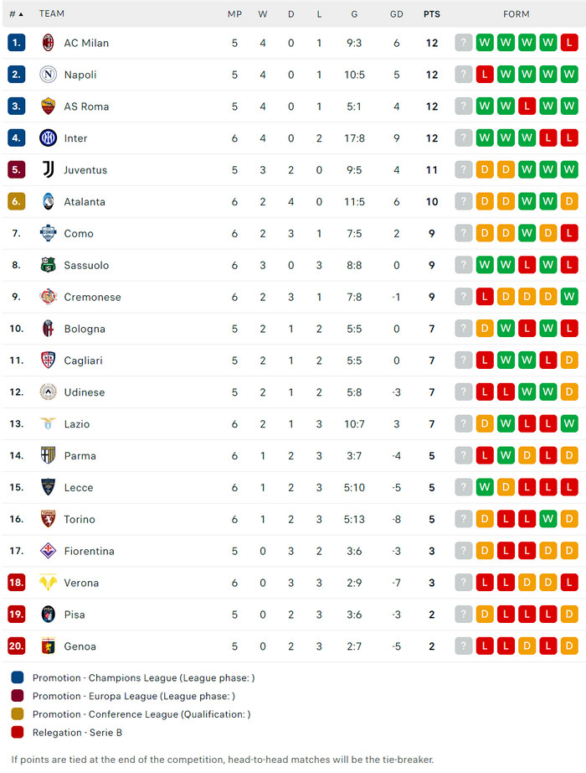Click Napoli's red L form badge

pos(485,75)
